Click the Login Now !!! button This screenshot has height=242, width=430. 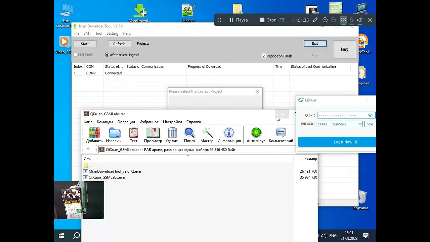pos(337,142)
